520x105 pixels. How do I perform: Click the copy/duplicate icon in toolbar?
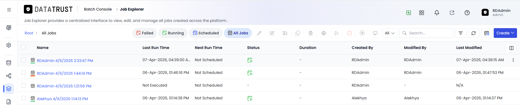tap(298, 33)
